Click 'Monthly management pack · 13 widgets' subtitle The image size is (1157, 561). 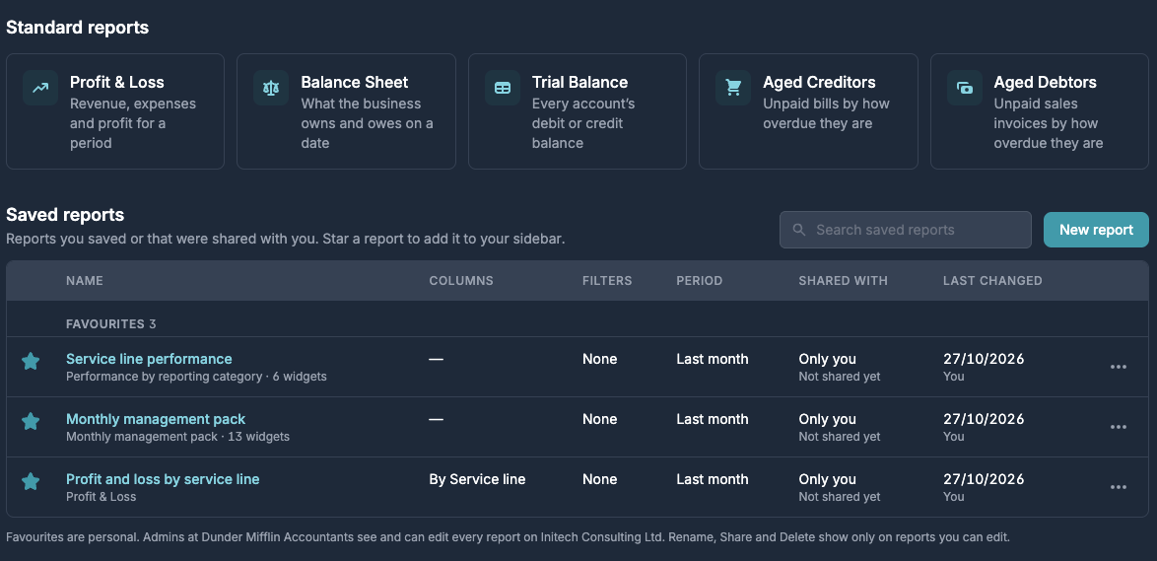pyautogui.click(x=177, y=436)
